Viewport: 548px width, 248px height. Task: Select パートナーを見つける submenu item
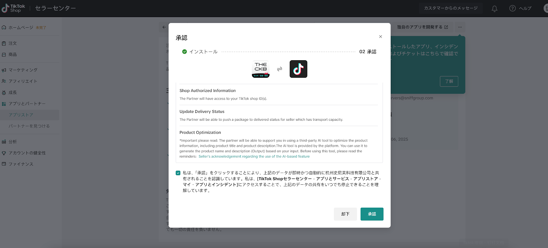click(x=29, y=126)
